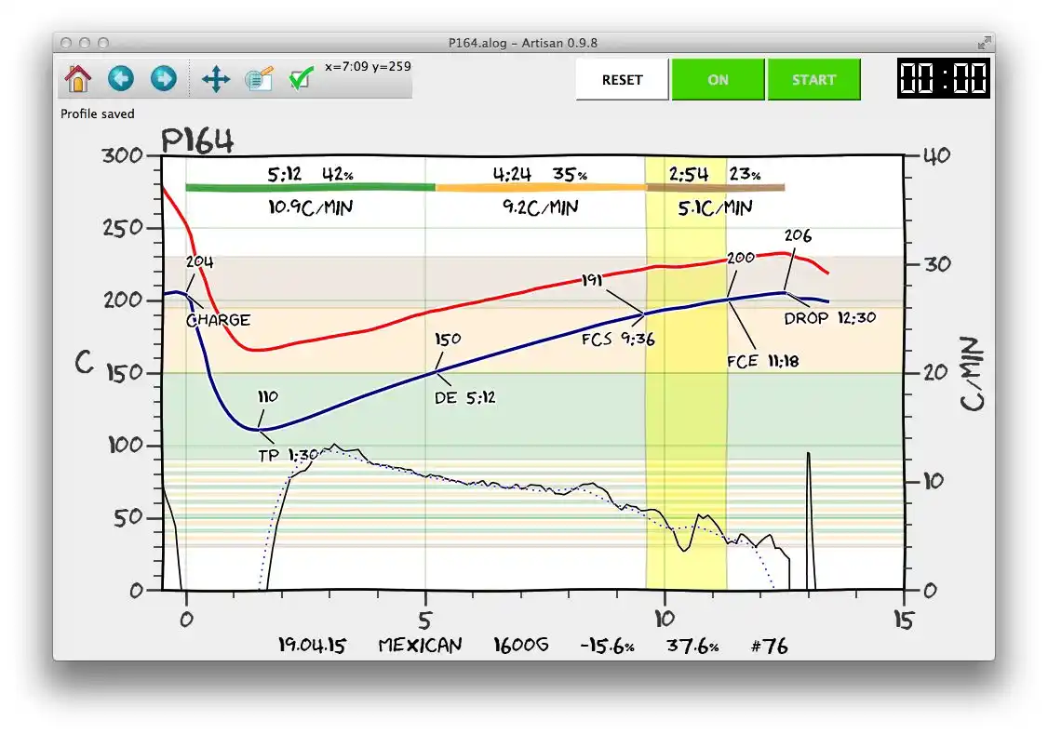Click the C/MIN right axis label
Viewport: 1048px width, 734px height.
(x=973, y=373)
